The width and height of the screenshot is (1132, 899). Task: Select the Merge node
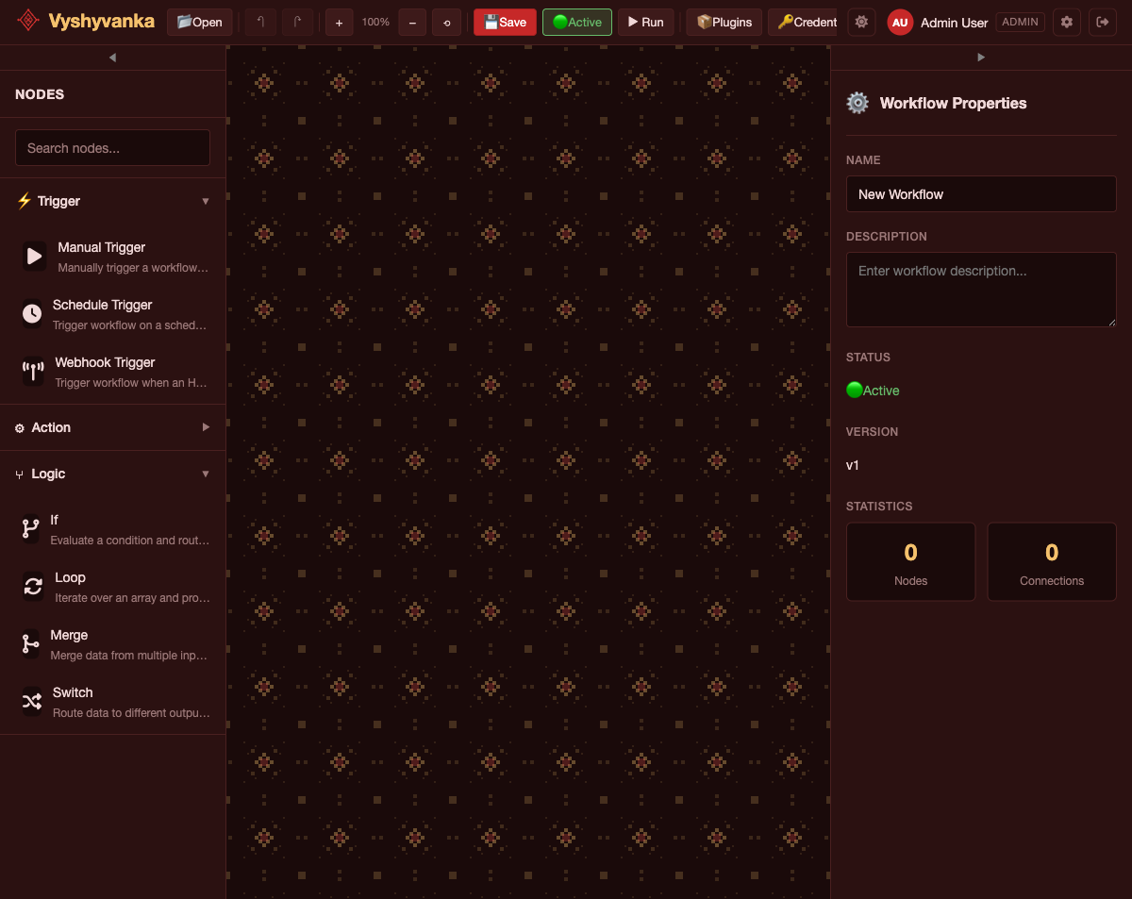coord(112,644)
